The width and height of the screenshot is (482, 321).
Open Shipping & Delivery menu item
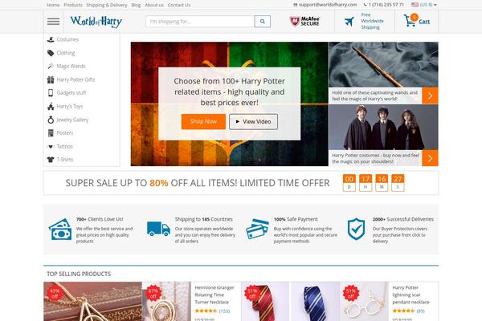[106, 5]
